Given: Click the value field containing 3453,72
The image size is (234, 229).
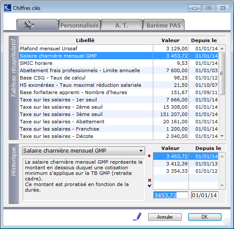Looking at the screenshot, I should tap(171, 195).
